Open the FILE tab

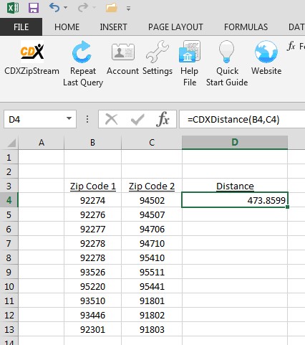pyautogui.click(x=21, y=27)
